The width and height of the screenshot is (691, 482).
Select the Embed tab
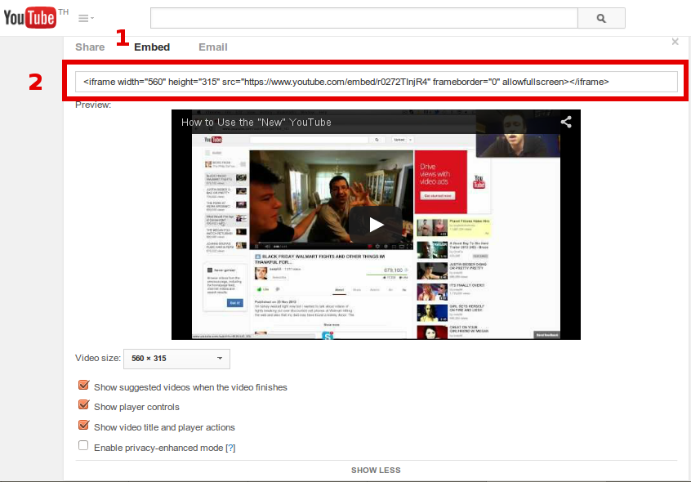152,47
